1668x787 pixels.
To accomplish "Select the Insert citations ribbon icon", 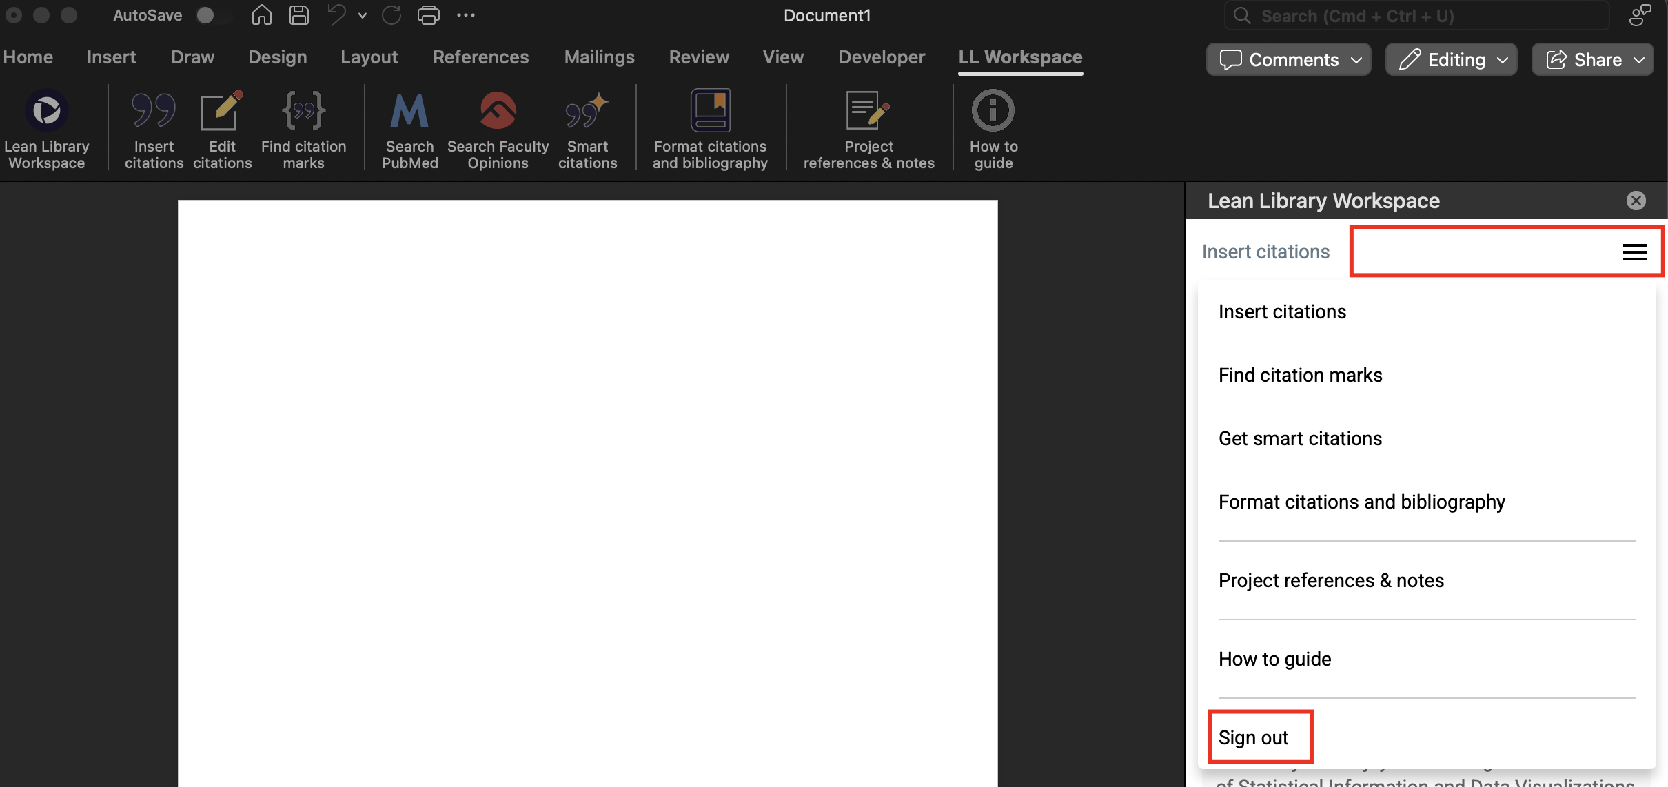I will click(153, 127).
